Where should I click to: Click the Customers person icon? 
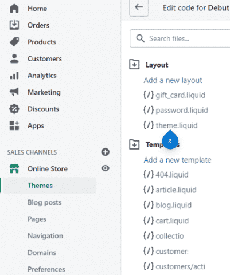(x=14, y=58)
